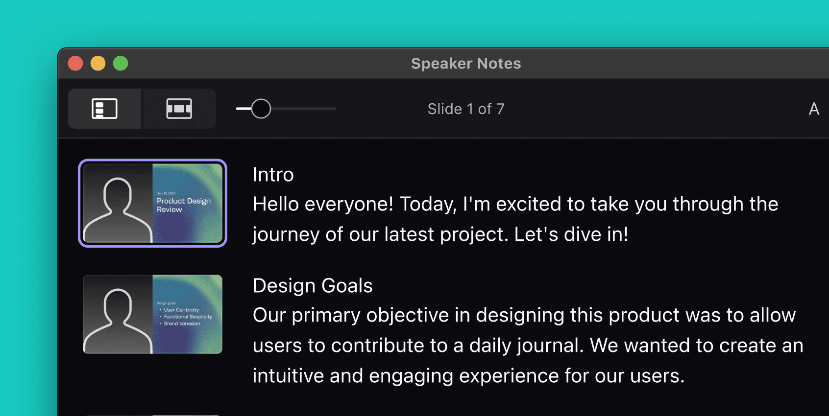829x416 pixels.
Task: Select the Design Goals slide thumbnail
Action: pyautogui.click(x=152, y=314)
